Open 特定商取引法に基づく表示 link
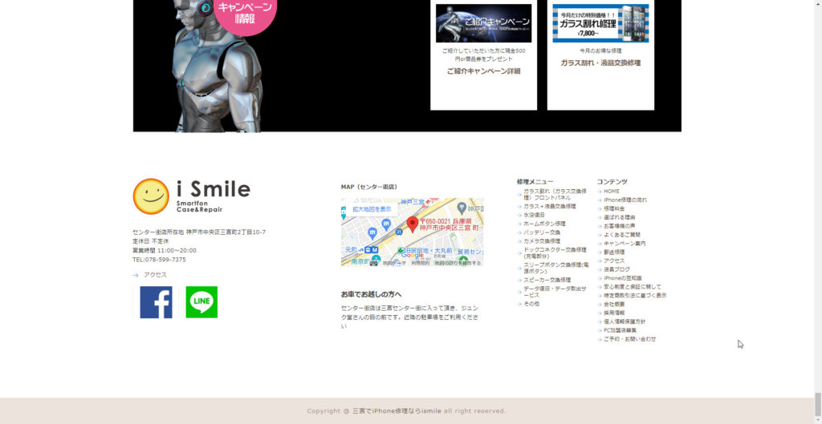This screenshot has width=822, height=424. click(x=635, y=296)
